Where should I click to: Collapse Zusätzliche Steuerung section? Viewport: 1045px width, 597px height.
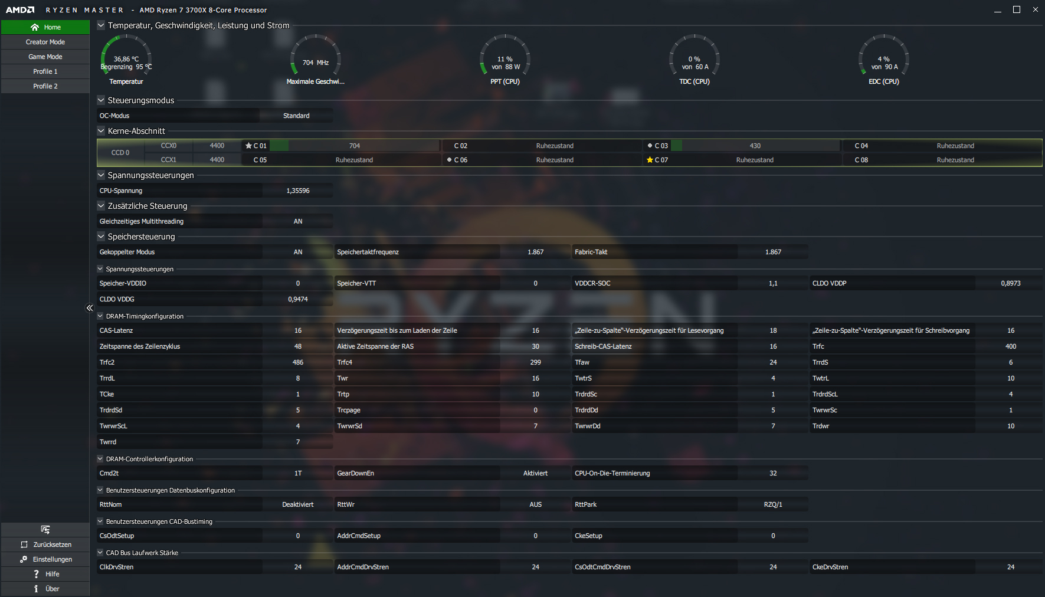pyautogui.click(x=101, y=206)
